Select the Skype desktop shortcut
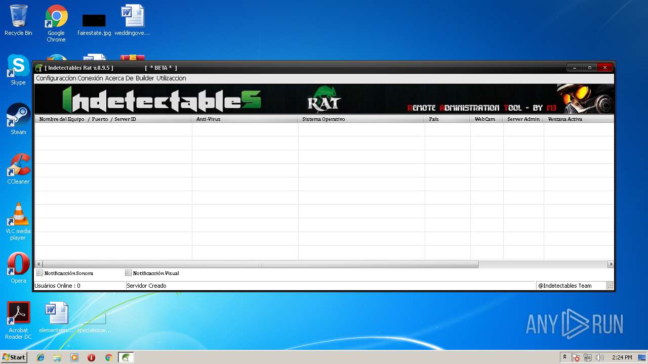This screenshot has height=364, width=648. 18,70
